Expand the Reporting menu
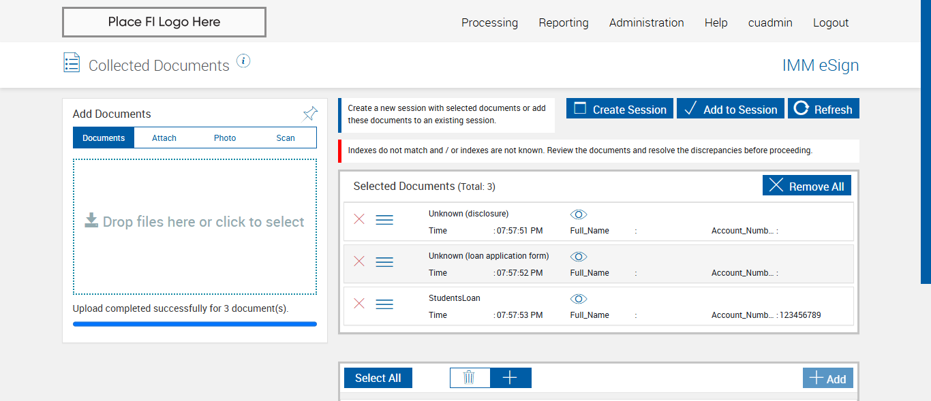The width and height of the screenshot is (931, 401). [x=563, y=22]
